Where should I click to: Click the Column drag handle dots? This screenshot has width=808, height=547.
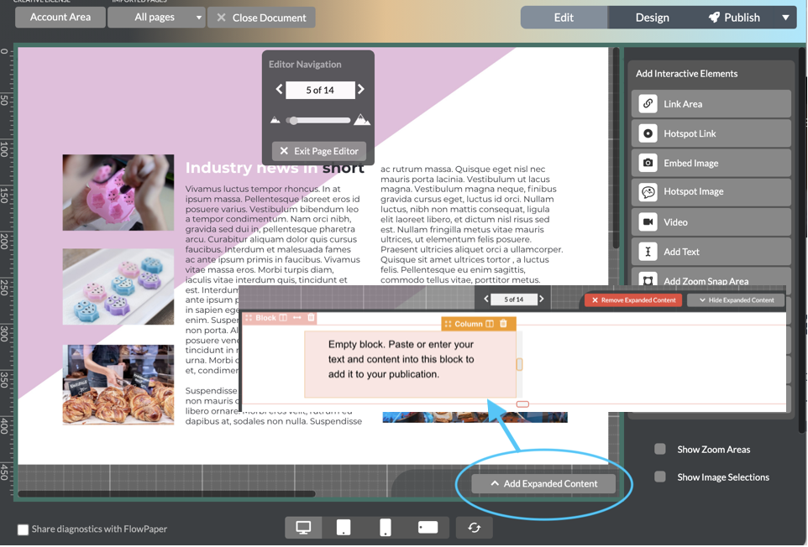point(448,324)
